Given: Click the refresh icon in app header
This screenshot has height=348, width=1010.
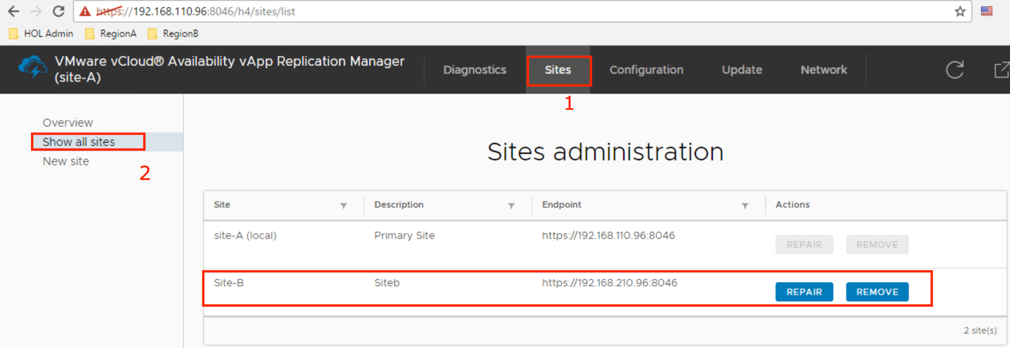Looking at the screenshot, I should [x=954, y=70].
